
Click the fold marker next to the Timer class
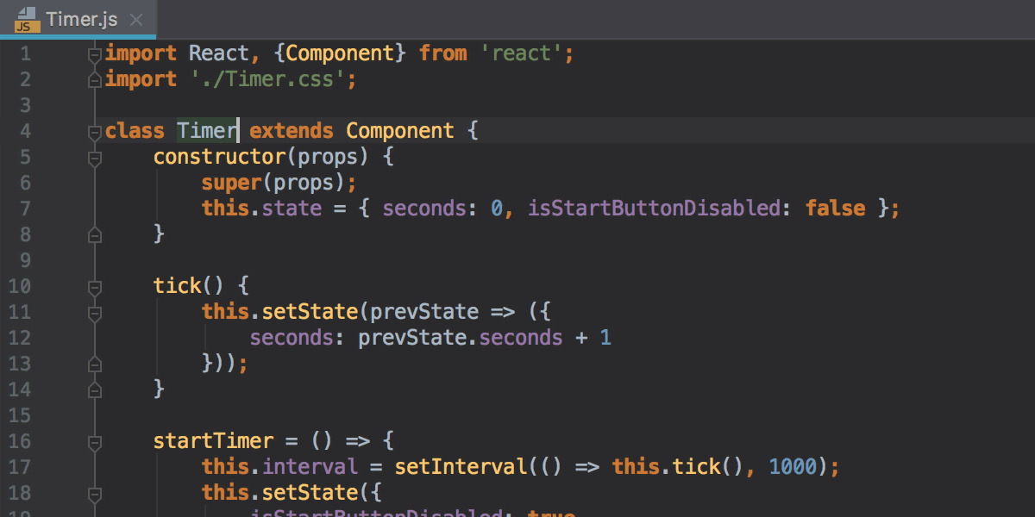click(95, 130)
